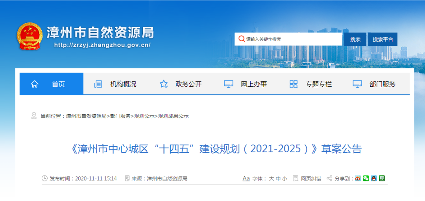Share the article to WeChat
Image resolution: width=425 pixels, height=201 pixels.
[x=366, y=178]
